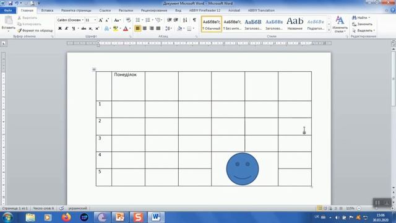Apply borders to the selection
Image resolution: width=396 pixels, height=223 pixels.
(x=189, y=28)
